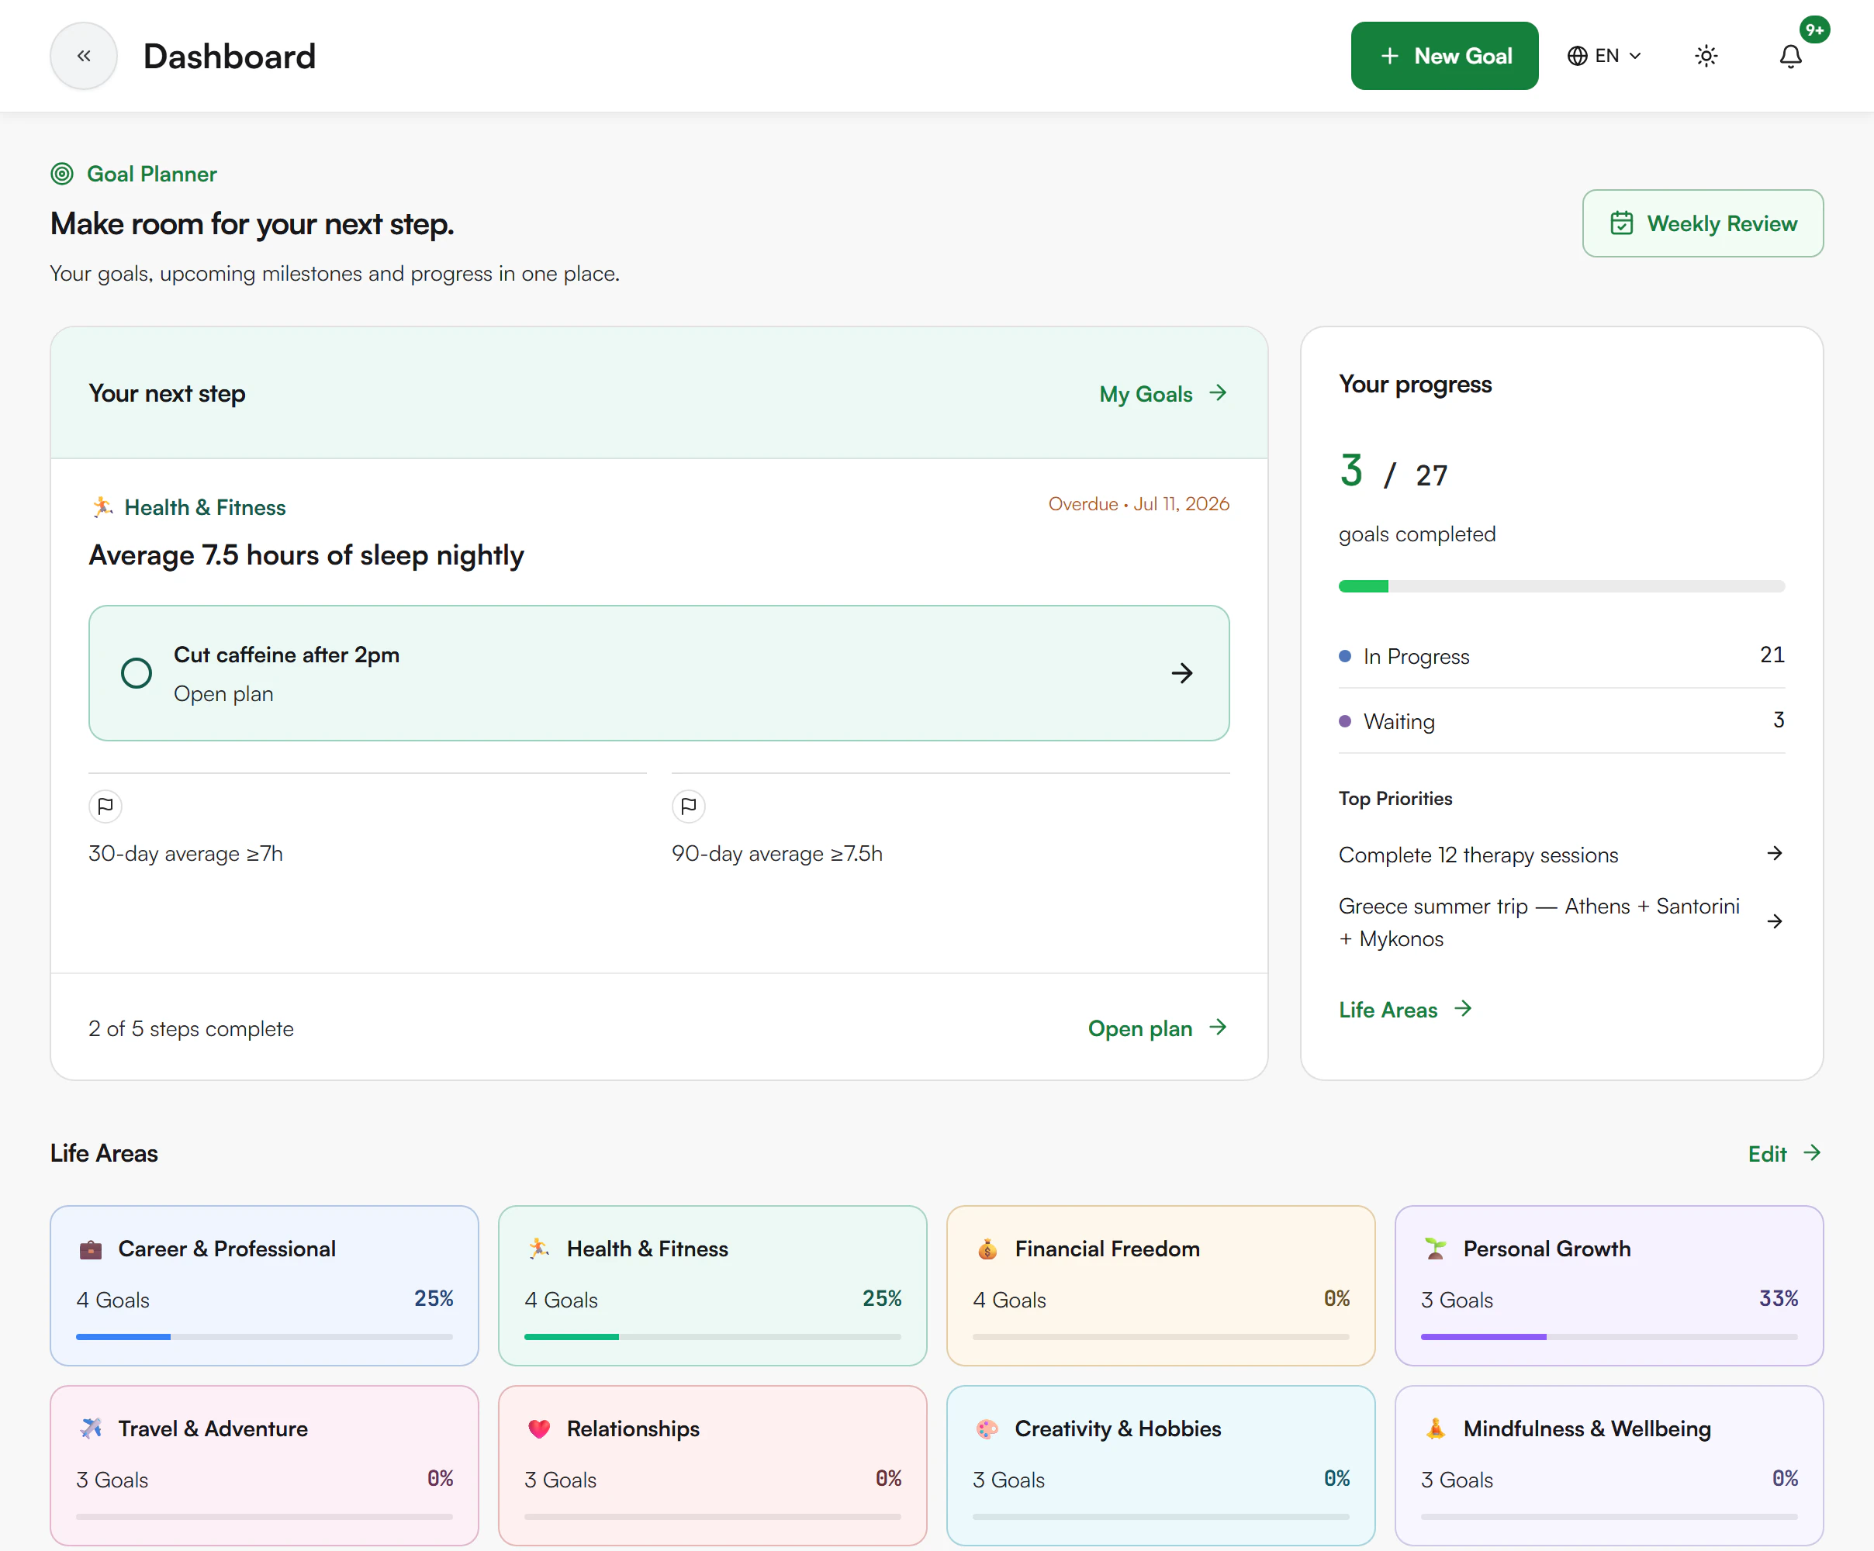Image resolution: width=1874 pixels, height=1551 pixels.
Task: Follow the My Goals link
Action: click(x=1163, y=393)
